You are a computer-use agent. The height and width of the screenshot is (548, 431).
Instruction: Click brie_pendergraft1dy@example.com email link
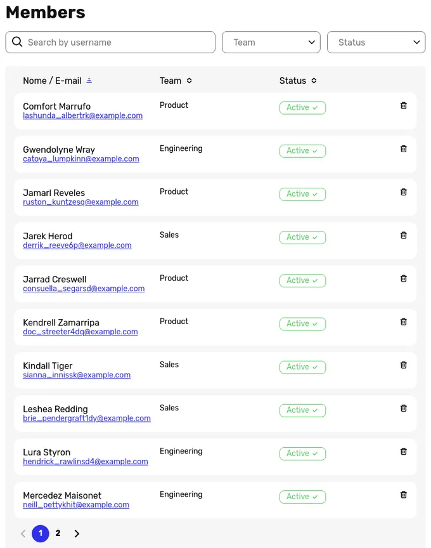pyautogui.click(x=87, y=419)
